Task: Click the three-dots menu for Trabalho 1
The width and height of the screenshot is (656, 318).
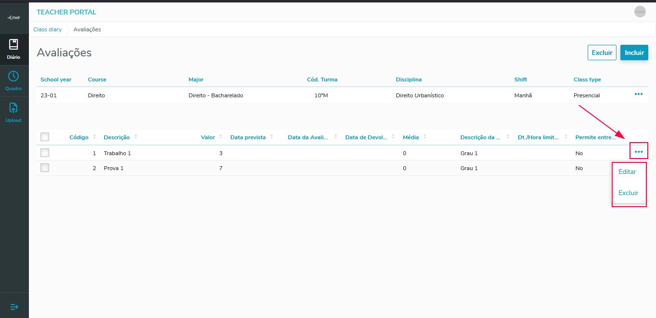Action: pos(639,151)
